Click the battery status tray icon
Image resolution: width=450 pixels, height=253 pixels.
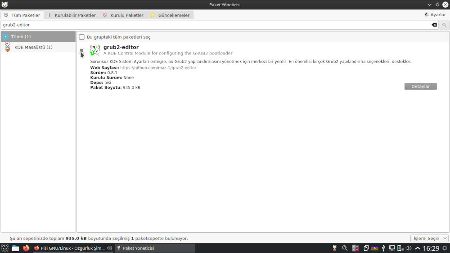(400, 248)
